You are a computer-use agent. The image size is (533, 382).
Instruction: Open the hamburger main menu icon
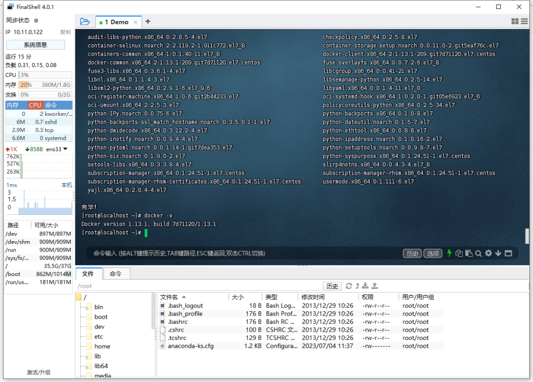point(524,21)
